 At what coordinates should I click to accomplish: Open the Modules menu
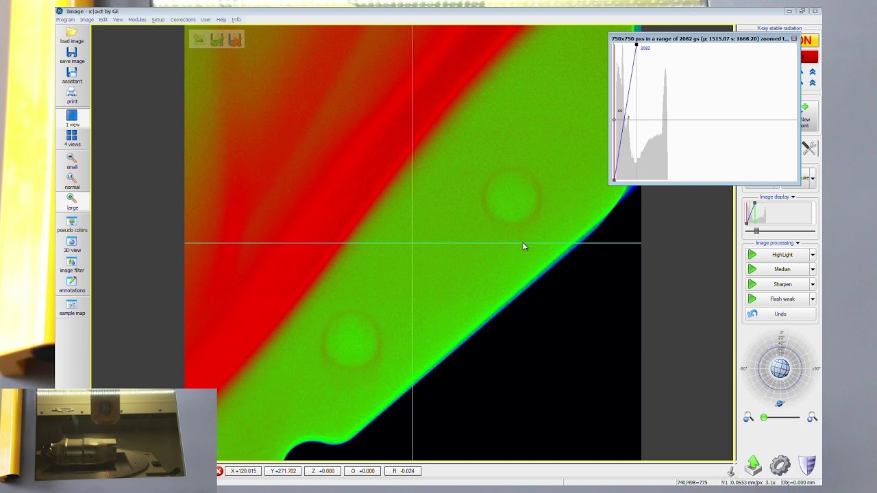click(137, 20)
